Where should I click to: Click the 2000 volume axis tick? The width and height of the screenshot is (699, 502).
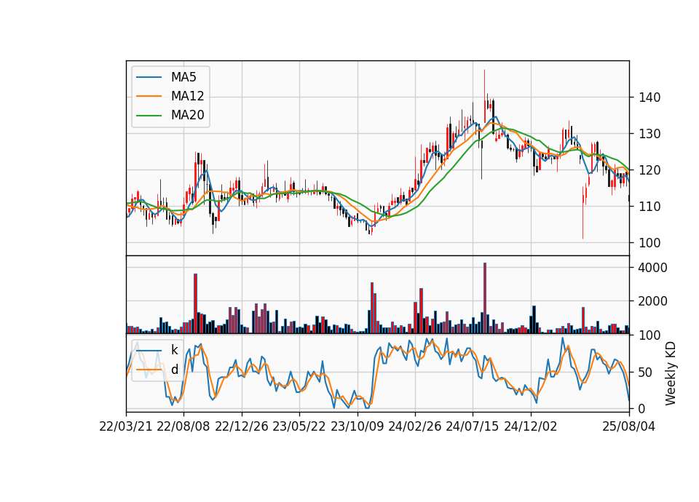pos(652,301)
